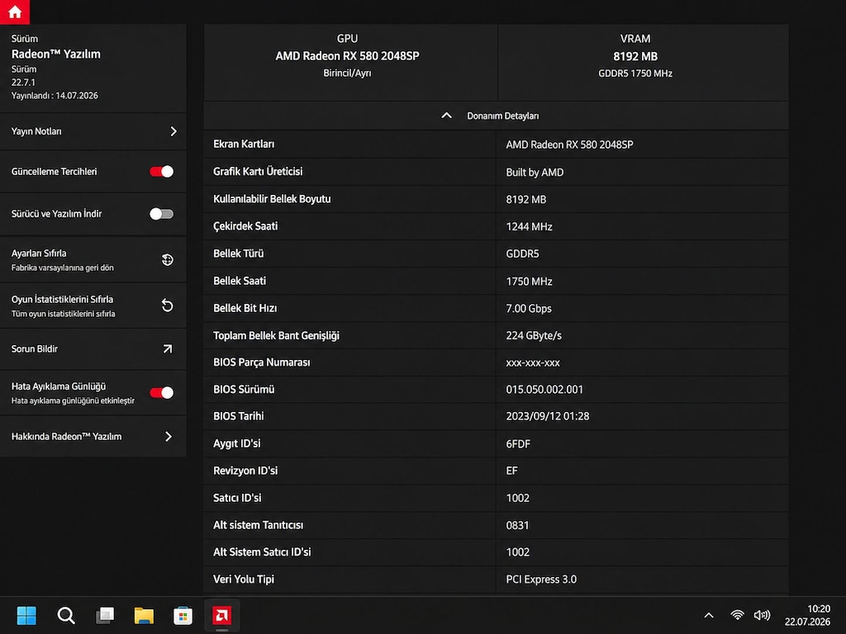Click the 1750 MHz Bellek Saati table value
The width and height of the screenshot is (846, 634).
pos(529,282)
